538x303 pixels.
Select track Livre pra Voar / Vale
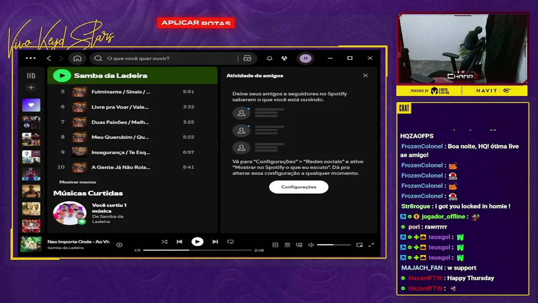121,107
